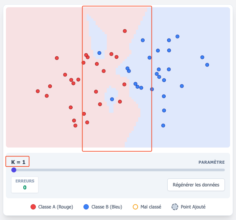Image resolution: width=236 pixels, height=220 pixels.
Task: Select the blue point inside the lower blue island
Action: click(112, 99)
